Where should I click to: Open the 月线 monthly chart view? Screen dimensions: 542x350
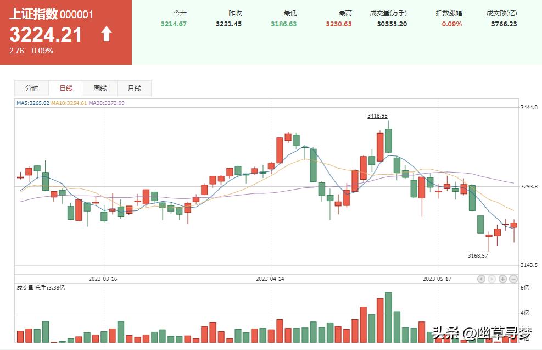click(133, 88)
